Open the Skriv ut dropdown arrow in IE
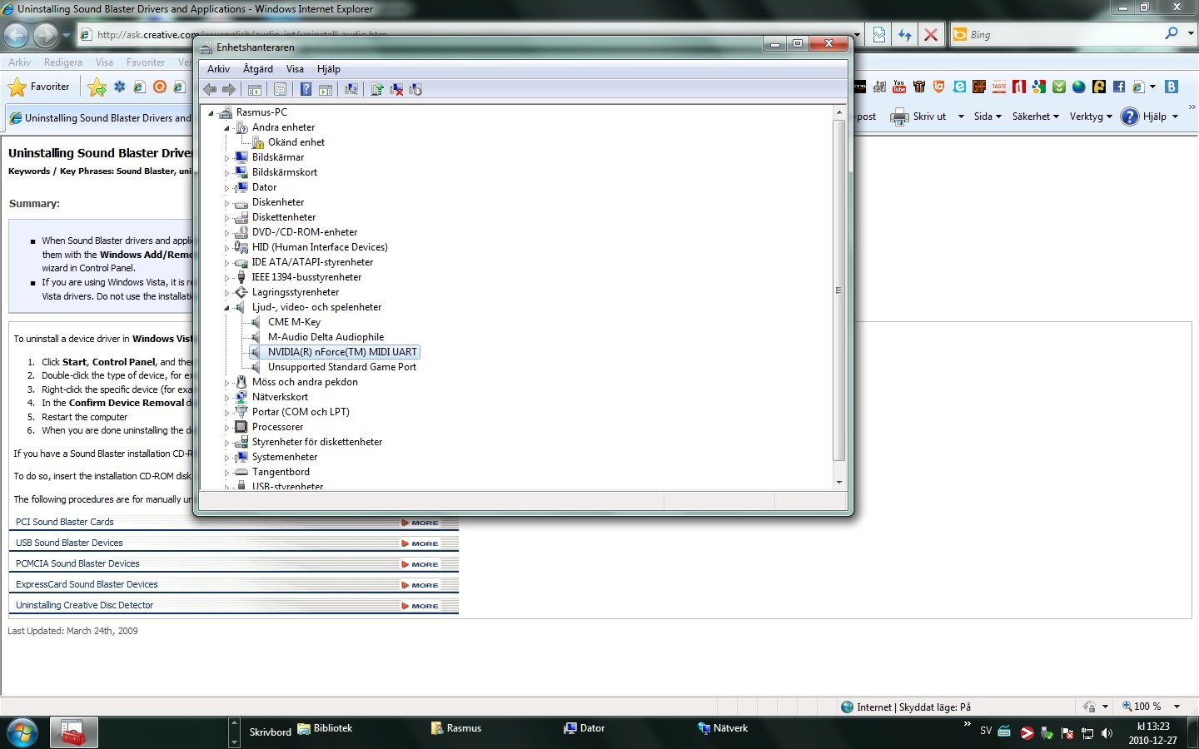This screenshot has height=749, width=1199. coord(961,117)
